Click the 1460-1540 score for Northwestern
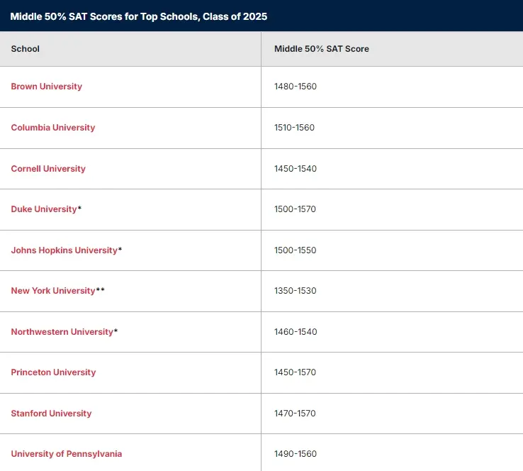The height and width of the screenshot is (471, 523). coord(296,332)
